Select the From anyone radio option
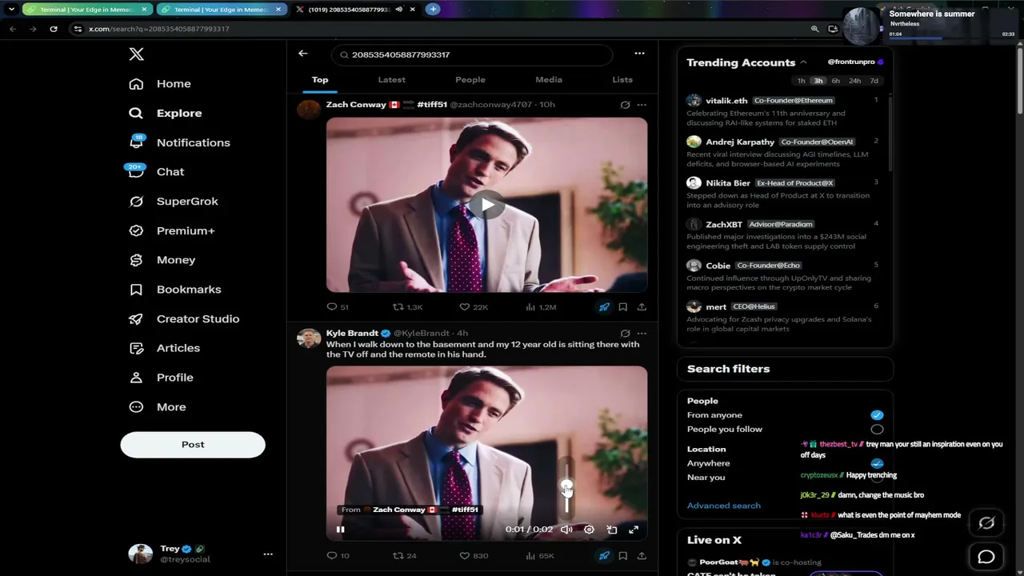Image resolution: width=1024 pixels, height=576 pixels. pos(877,415)
